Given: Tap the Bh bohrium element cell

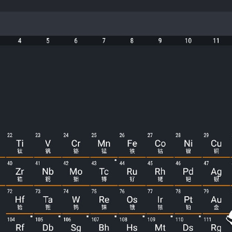Looking at the screenshot, I should click(x=104, y=224).
